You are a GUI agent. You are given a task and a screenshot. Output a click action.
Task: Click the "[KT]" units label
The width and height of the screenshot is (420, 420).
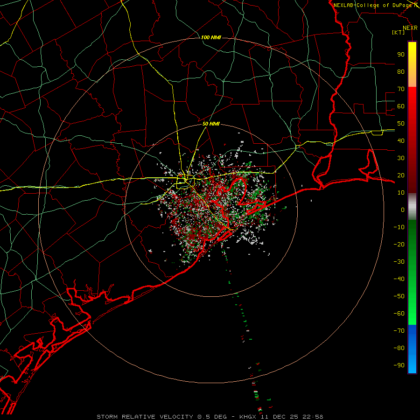coord(399,32)
